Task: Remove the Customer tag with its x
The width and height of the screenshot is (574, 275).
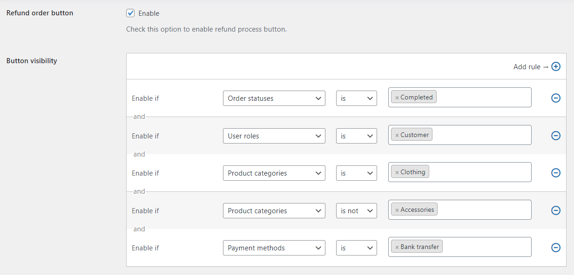Action: coord(397,135)
